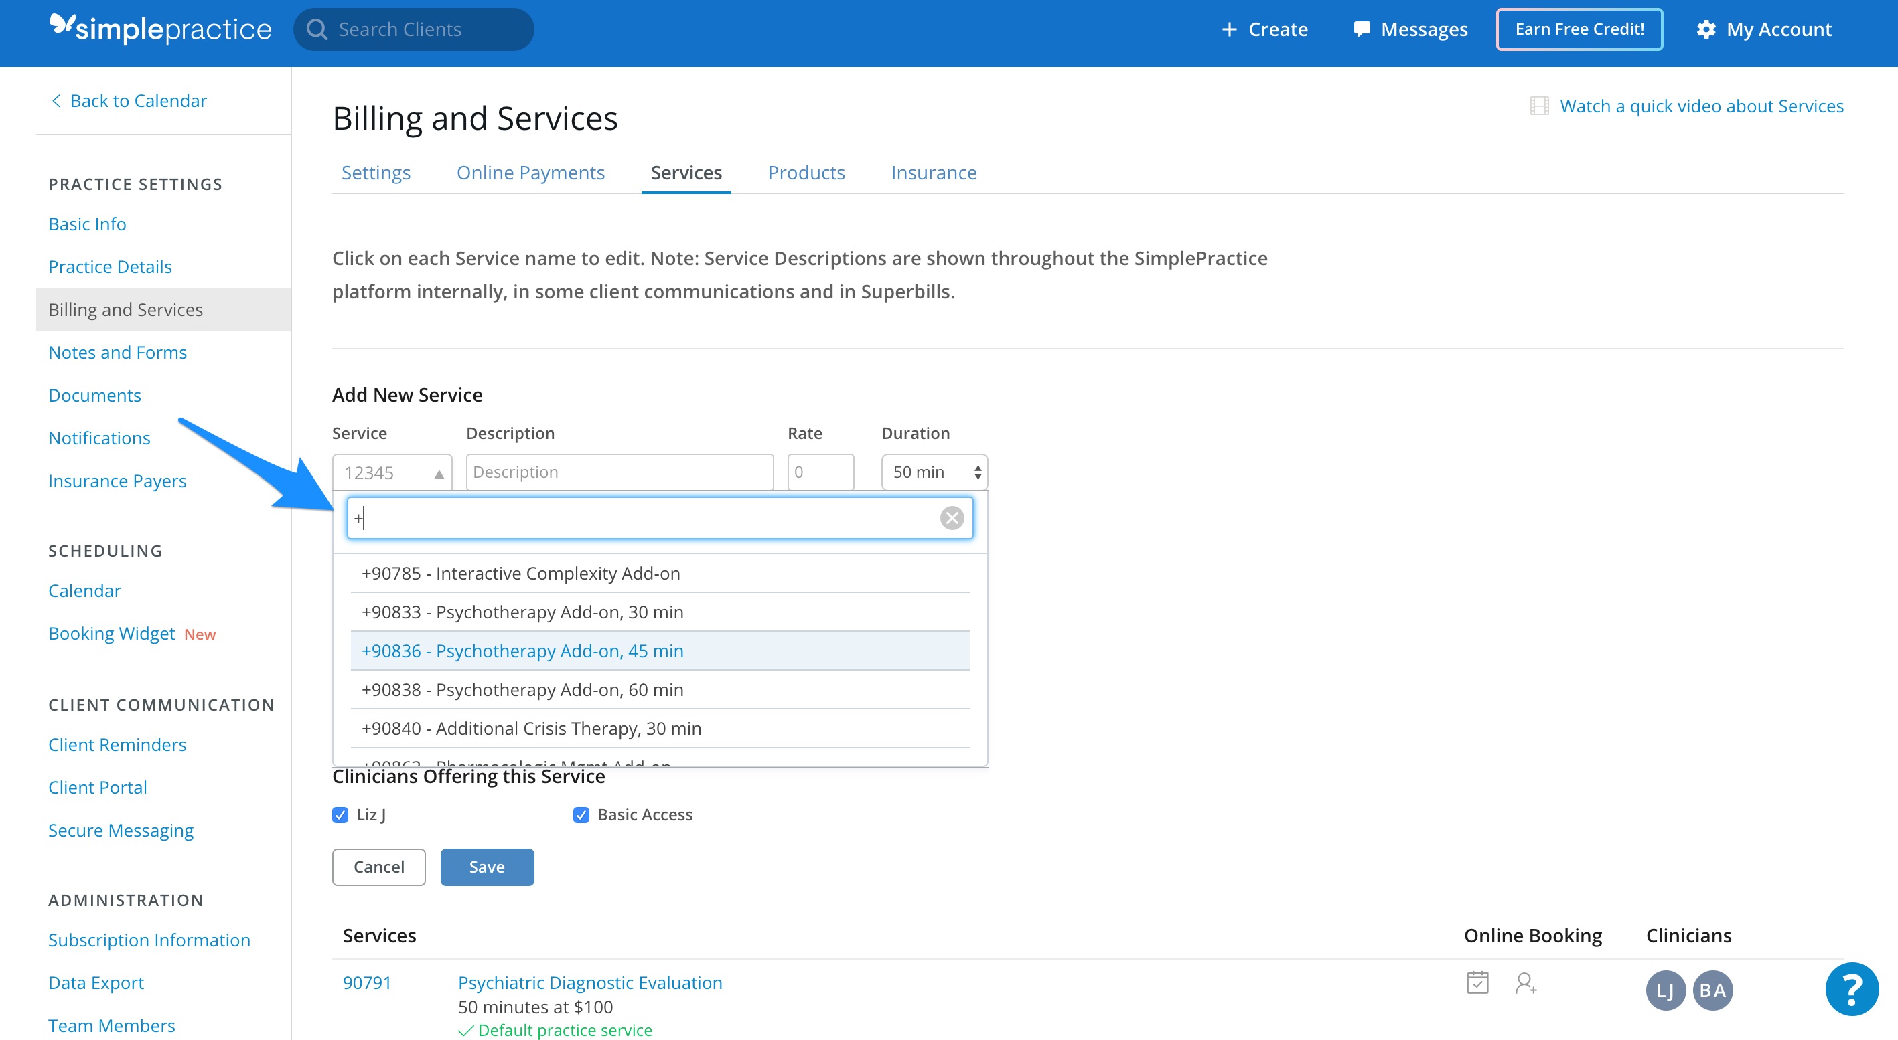This screenshot has height=1040, width=1898.
Task: Click the Save button
Action: click(487, 867)
